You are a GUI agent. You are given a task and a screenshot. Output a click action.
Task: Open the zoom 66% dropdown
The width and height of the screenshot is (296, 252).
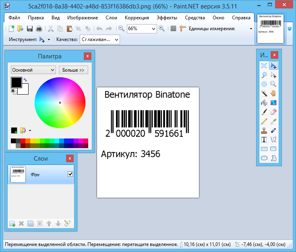[x=153, y=29]
